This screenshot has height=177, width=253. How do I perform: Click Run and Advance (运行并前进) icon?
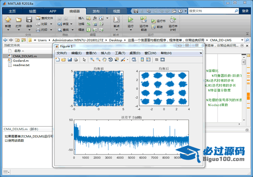coord(144,19)
